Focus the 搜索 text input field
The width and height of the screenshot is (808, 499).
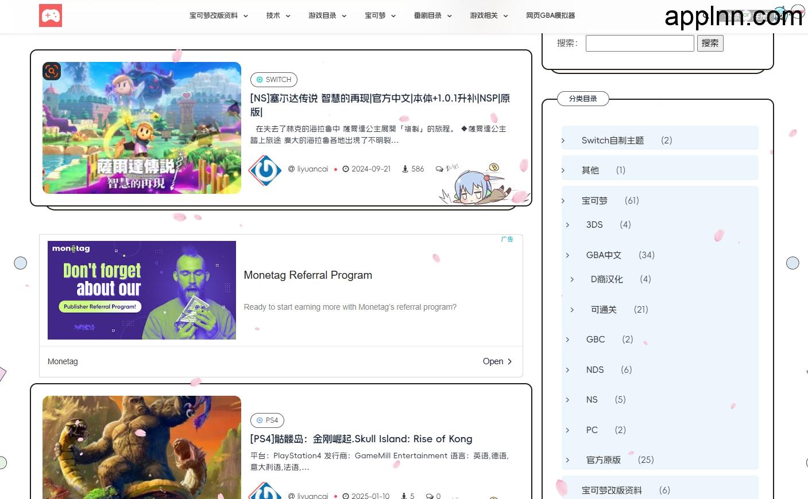point(640,43)
